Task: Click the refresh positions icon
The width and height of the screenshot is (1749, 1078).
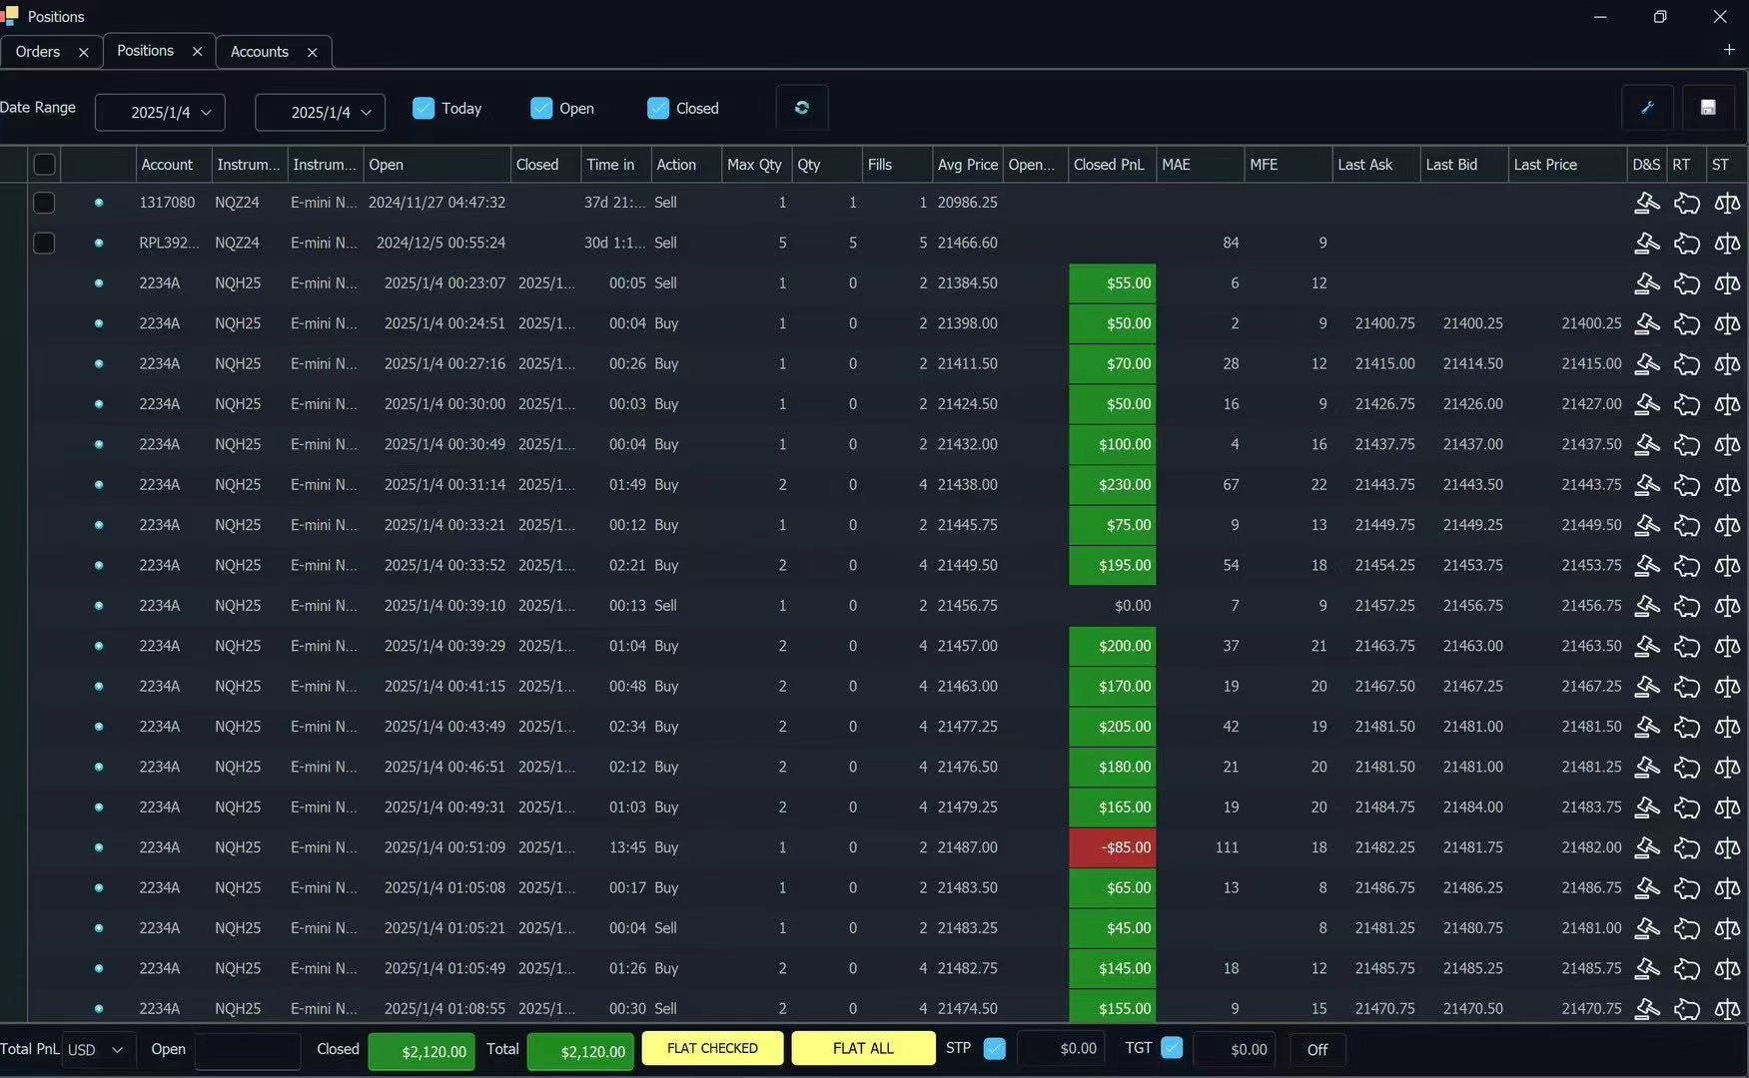Action: [801, 108]
